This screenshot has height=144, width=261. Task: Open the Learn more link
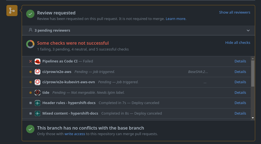tap(176, 19)
